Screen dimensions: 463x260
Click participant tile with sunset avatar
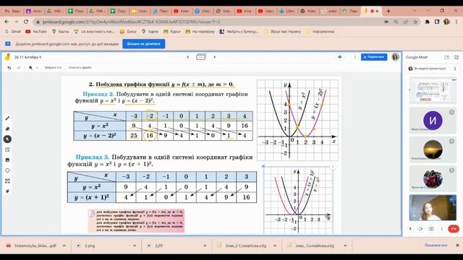click(x=433, y=149)
